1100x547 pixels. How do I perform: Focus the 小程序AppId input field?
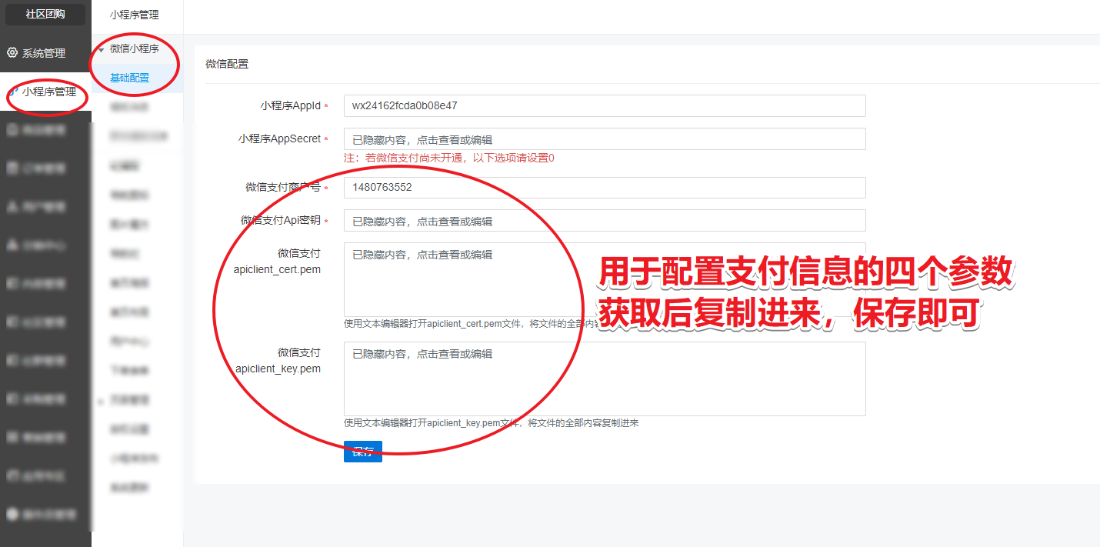[605, 105]
